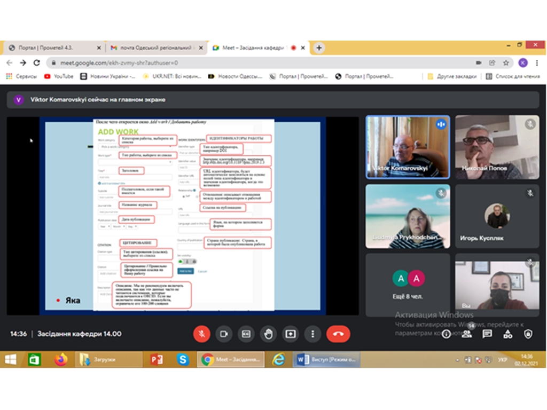Image resolution: width=547 pixels, height=410 pixels.
Task: Share this page via address bar icon
Action: (492, 63)
